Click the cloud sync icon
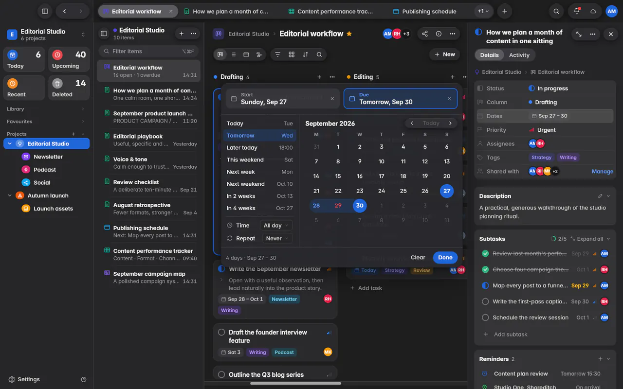Screen dimensions: 623x389 click(593, 11)
